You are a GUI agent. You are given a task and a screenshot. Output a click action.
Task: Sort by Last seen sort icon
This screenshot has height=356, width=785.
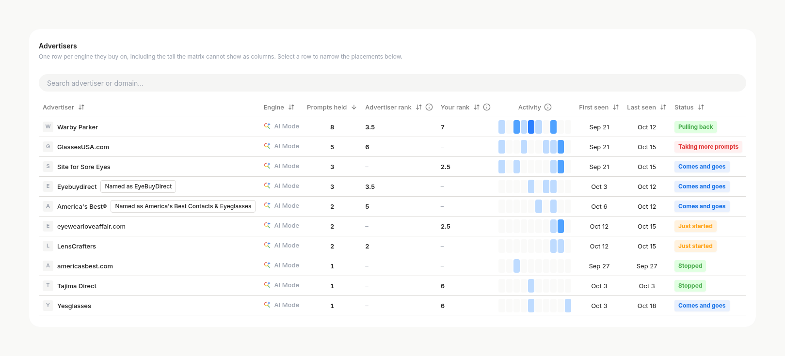(663, 108)
